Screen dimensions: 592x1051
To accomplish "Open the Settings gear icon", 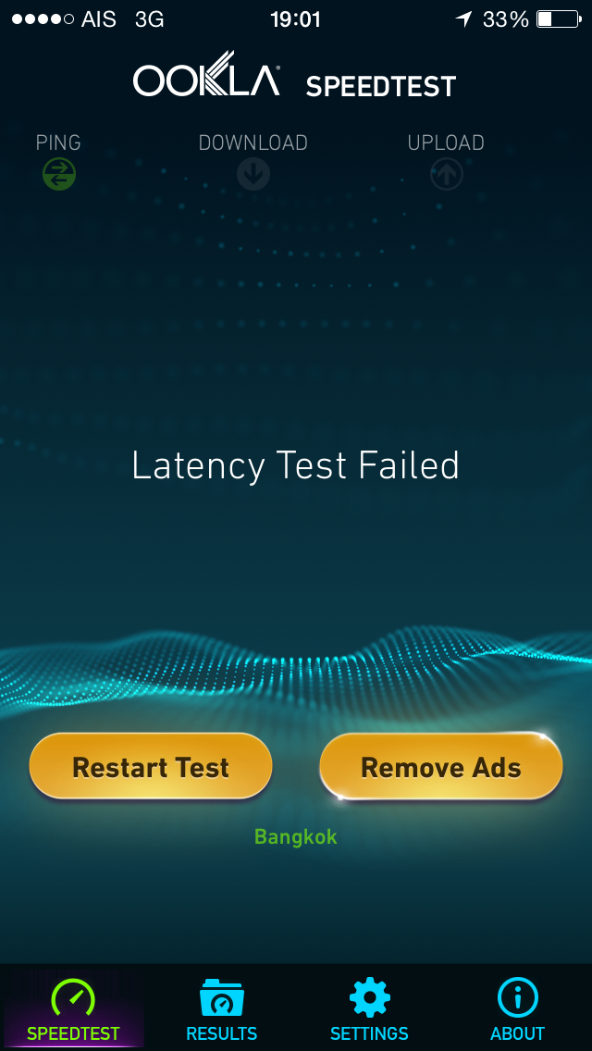I will coord(369,997).
